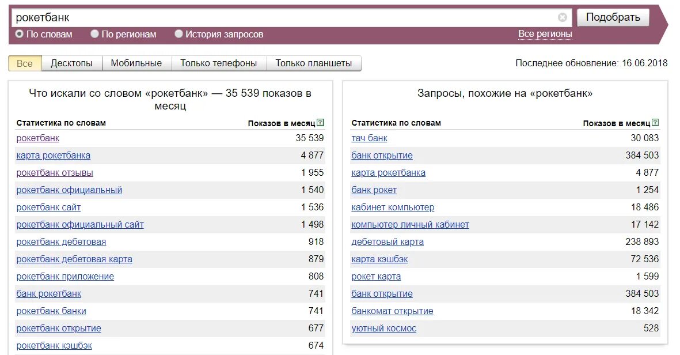Screen dimensions: 680x355
Task: Select the left 'Статистика по словам' column header
Action: (x=61, y=123)
